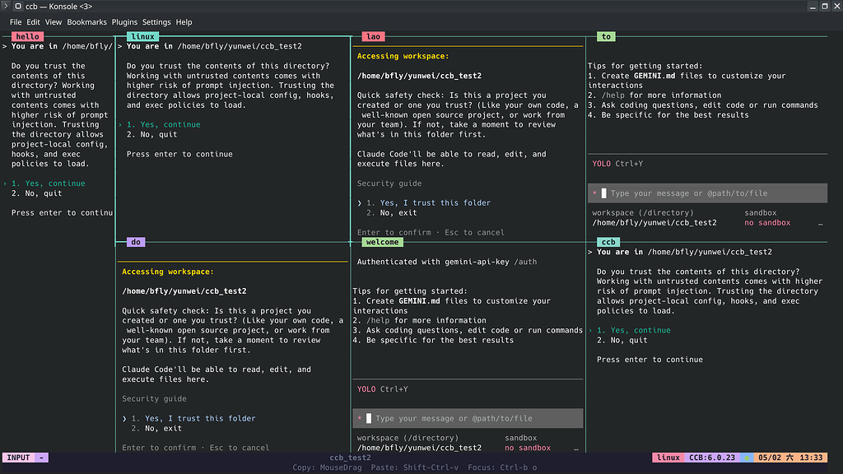Image resolution: width=843 pixels, height=474 pixels.
Task: Select 'Yes, continue' in ccb pane
Action: pos(634,330)
